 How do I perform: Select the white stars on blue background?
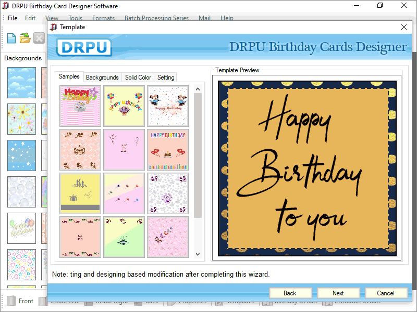[22, 155]
